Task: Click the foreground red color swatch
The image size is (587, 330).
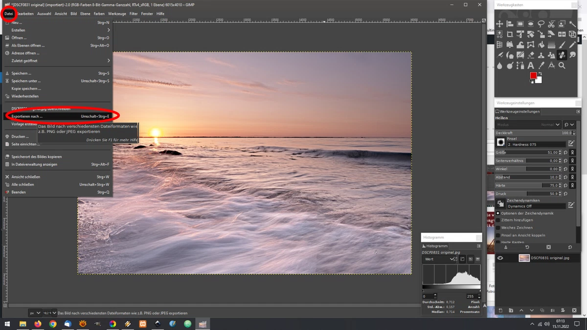Action: point(533,75)
